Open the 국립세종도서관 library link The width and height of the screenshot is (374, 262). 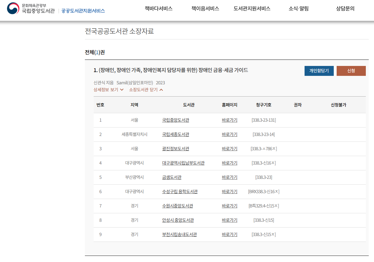click(x=176, y=134)
